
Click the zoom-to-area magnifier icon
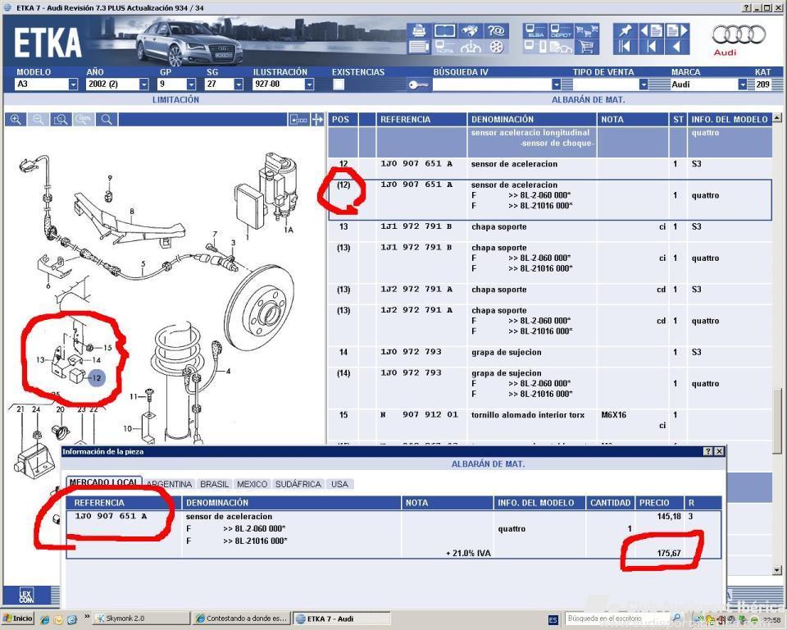coord(61,120)
